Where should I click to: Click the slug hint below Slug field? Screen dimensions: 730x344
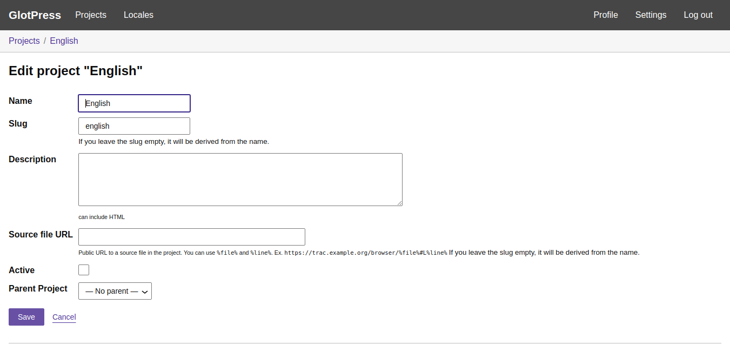[x=173, y=142]
